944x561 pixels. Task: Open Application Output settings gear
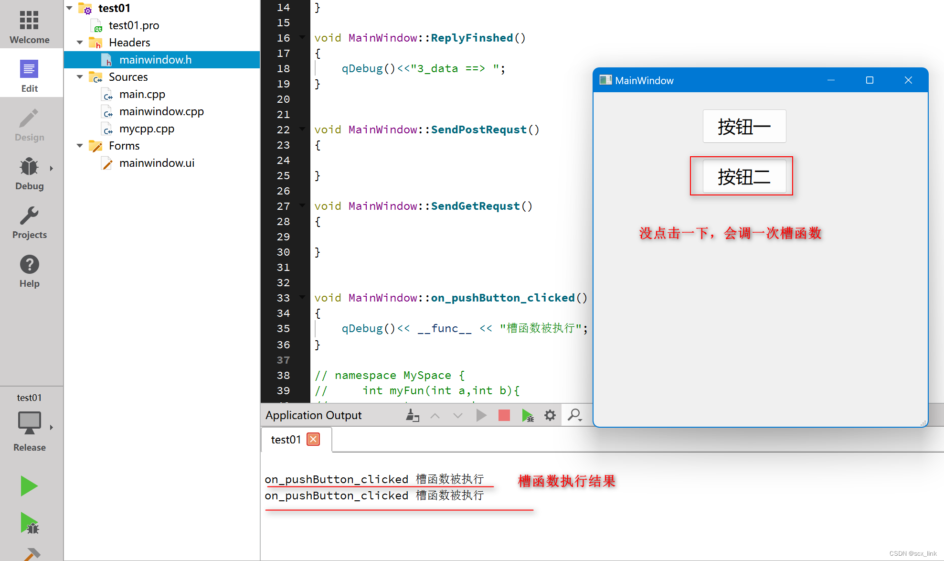tap(550, 415)
